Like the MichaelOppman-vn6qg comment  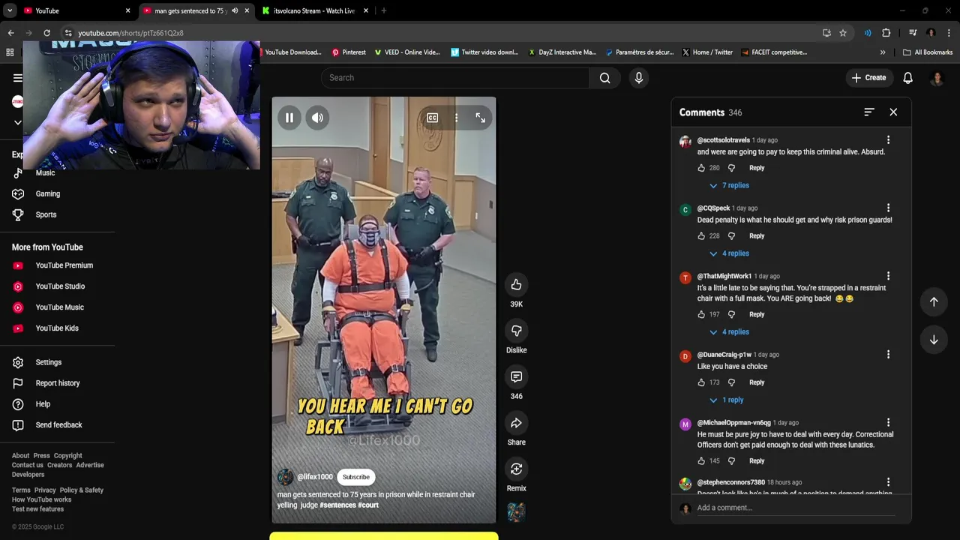[x=701, y=461]
